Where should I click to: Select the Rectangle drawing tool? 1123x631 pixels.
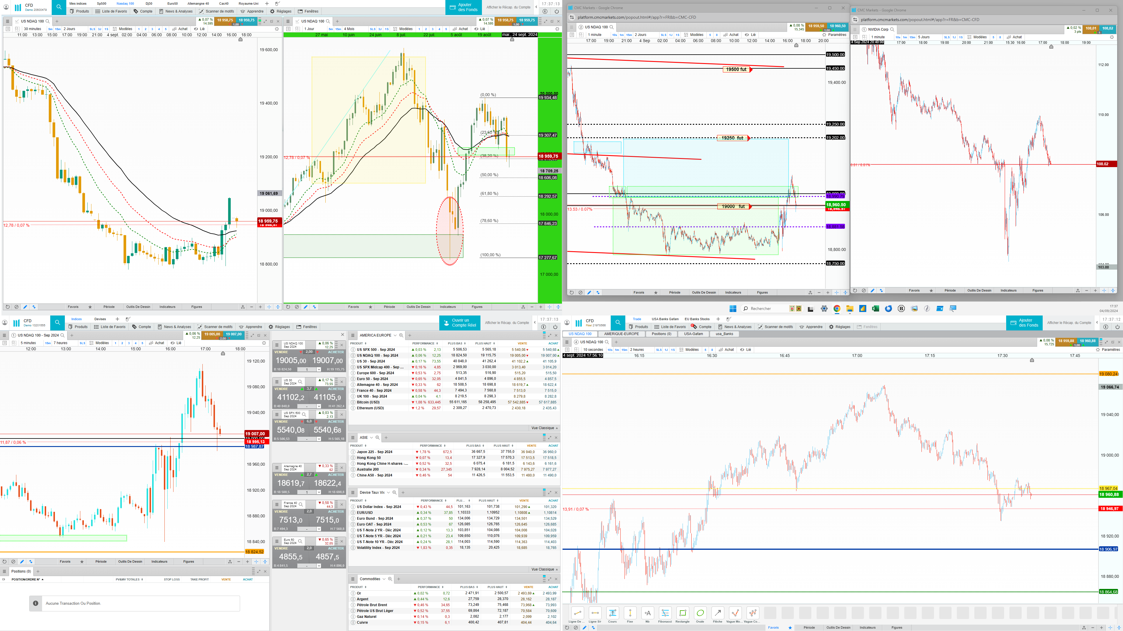tap(683, 613)
